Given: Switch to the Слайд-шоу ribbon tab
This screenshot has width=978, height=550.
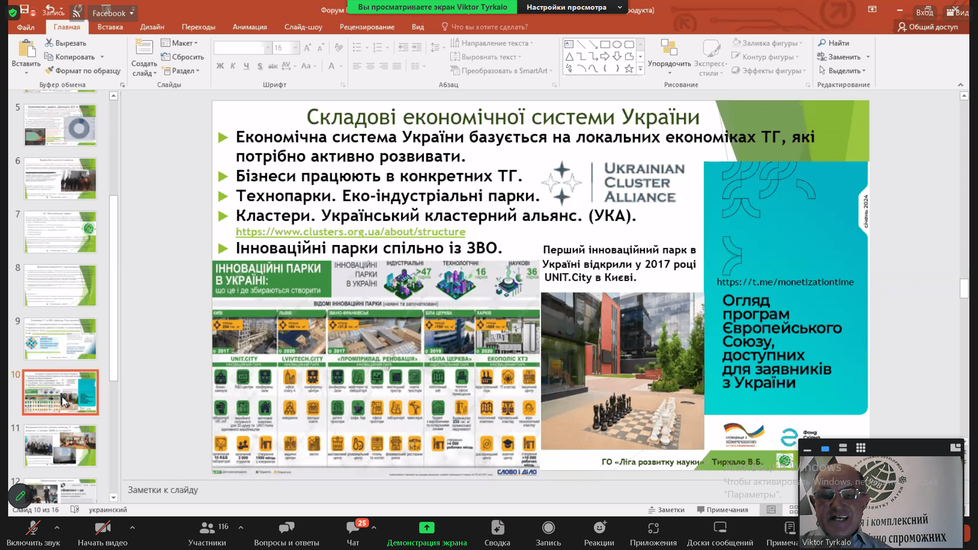Looking at the screenshot, I should (303, 27).
